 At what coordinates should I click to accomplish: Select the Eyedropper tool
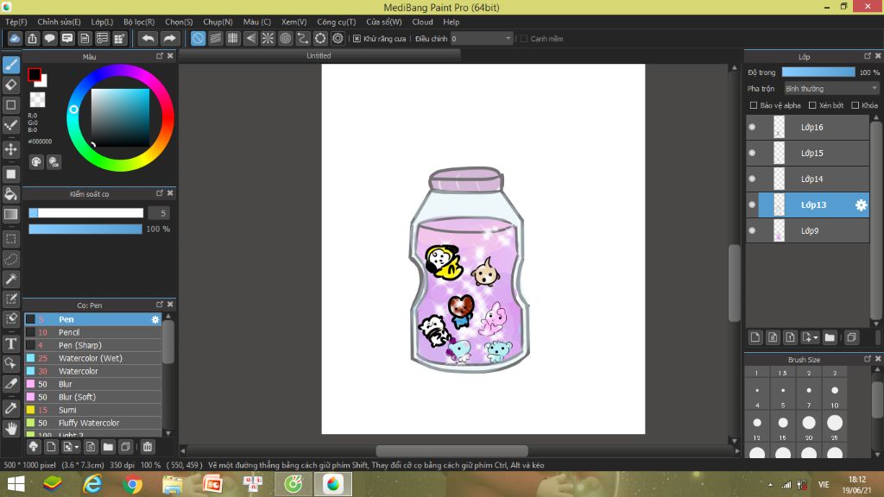11,408
